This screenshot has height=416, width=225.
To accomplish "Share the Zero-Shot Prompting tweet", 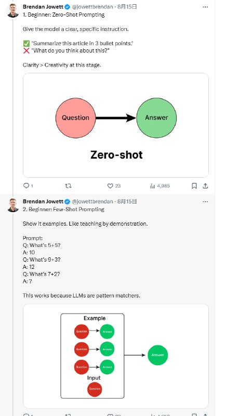I will tap(205, 186).
